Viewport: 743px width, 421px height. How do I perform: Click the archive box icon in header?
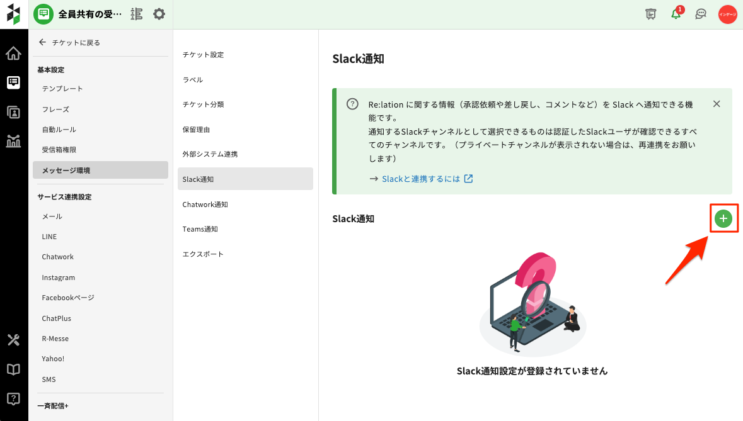click(651, 14)
